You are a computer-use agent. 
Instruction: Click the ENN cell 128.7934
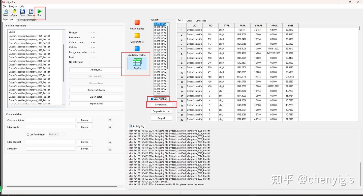[x=290, y=77]
